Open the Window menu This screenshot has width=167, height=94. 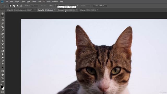coord(55,2)
